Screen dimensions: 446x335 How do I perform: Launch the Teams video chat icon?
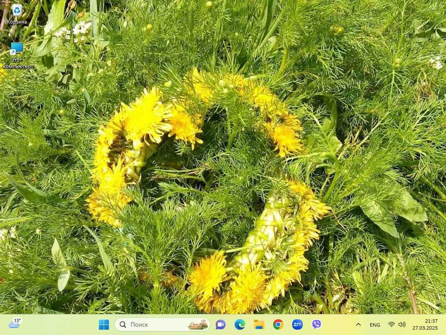pyautogui.click(x=220, y=324)
